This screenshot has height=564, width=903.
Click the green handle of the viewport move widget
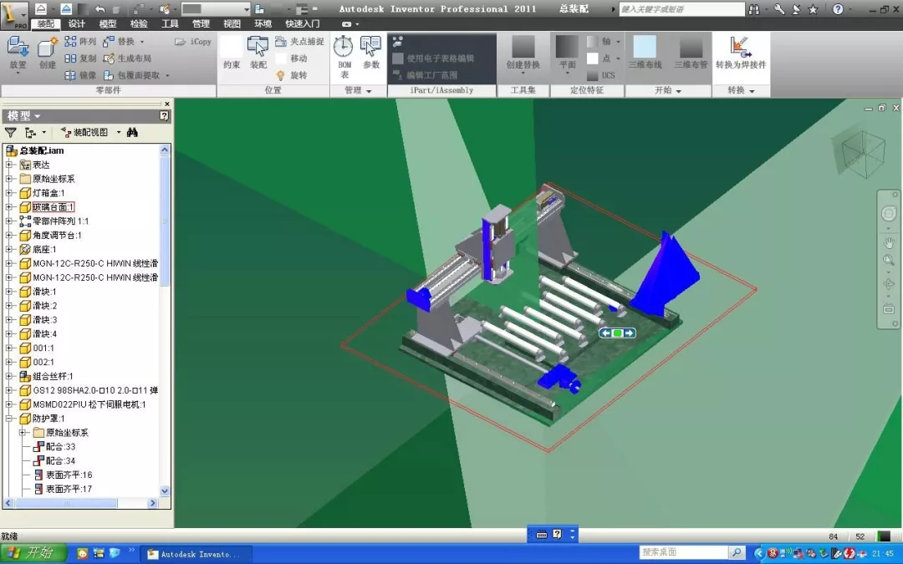click(x=616, y=333)
